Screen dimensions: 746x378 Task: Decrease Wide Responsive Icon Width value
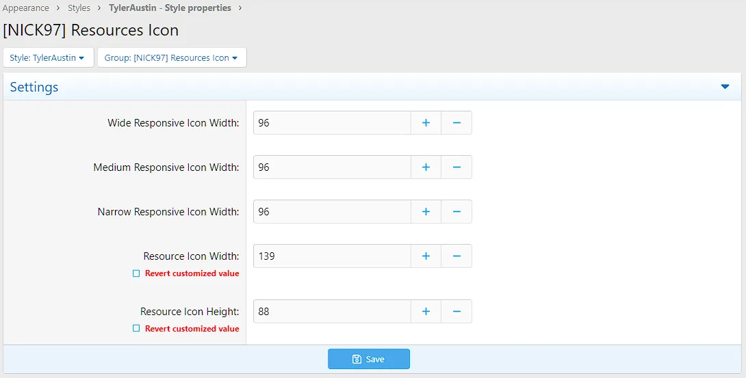coord(456,123)
